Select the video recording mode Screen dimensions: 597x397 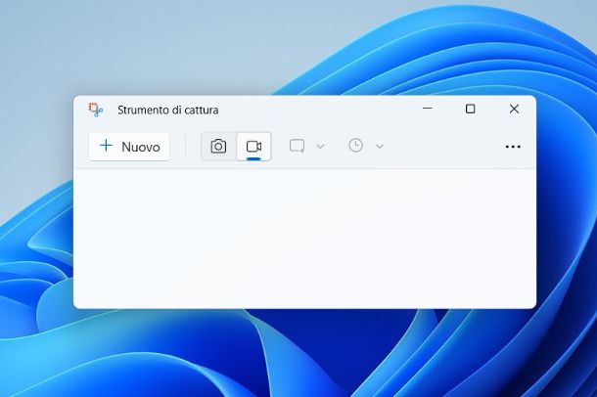pos(253,147)
